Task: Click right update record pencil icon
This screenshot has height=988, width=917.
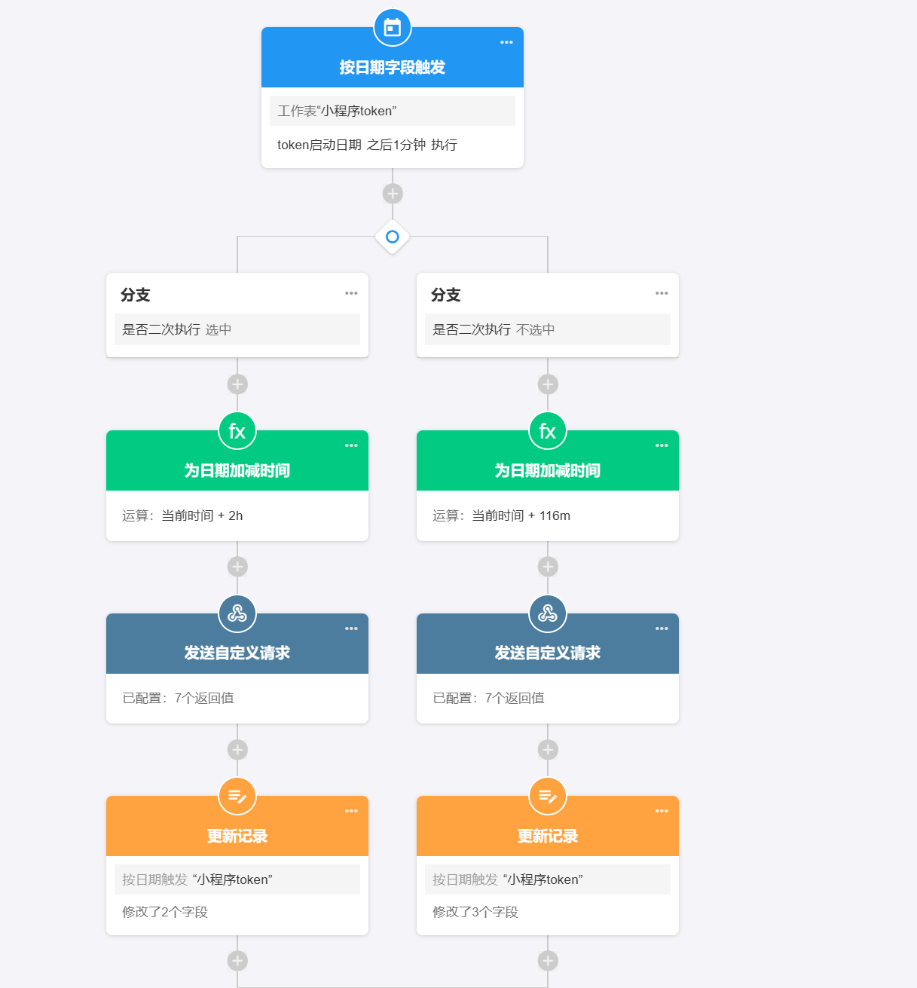Action: point(548,796)
